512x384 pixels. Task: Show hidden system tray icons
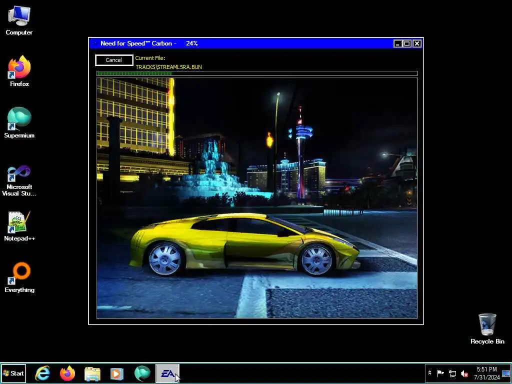(x=429, y=373)
